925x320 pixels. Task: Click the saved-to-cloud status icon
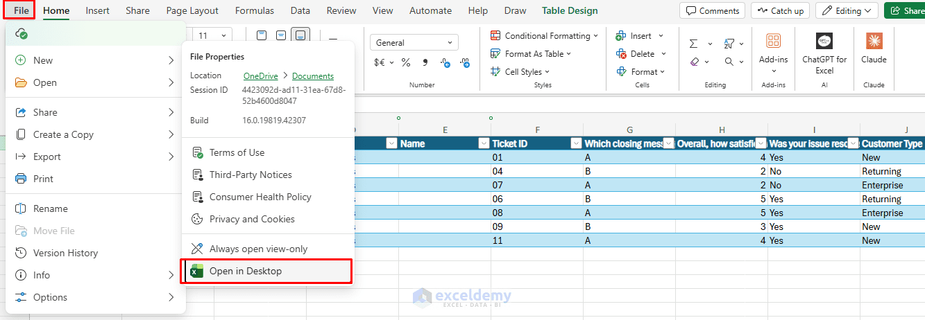pos(22,34)
